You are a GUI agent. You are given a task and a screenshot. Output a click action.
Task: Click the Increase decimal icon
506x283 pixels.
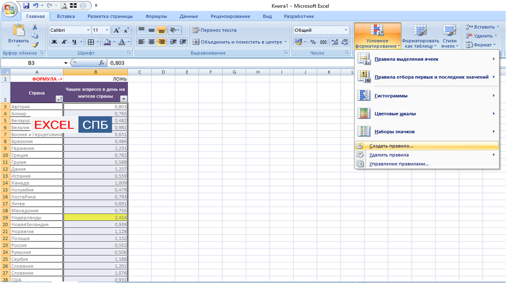tap(334, 42)
